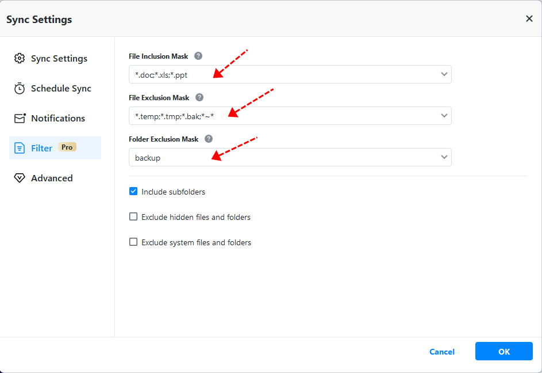Click the Filter document icon
The image size is (542, 373).
click(x=20, y=149)
